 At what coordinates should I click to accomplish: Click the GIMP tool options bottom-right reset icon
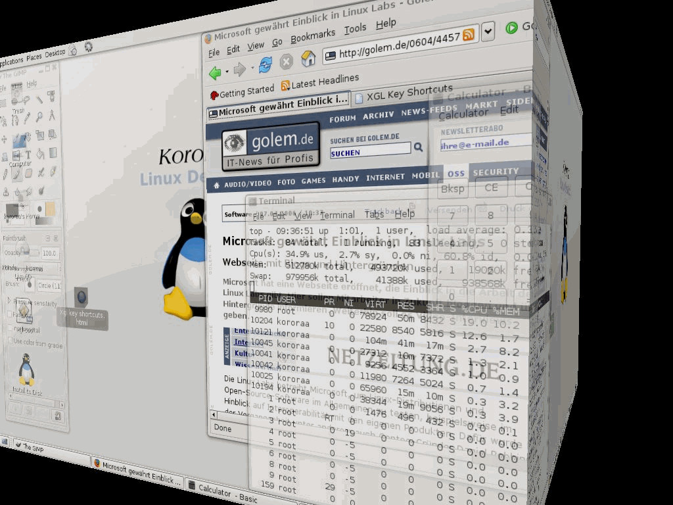pyautogui.click(x=58, y=416)
